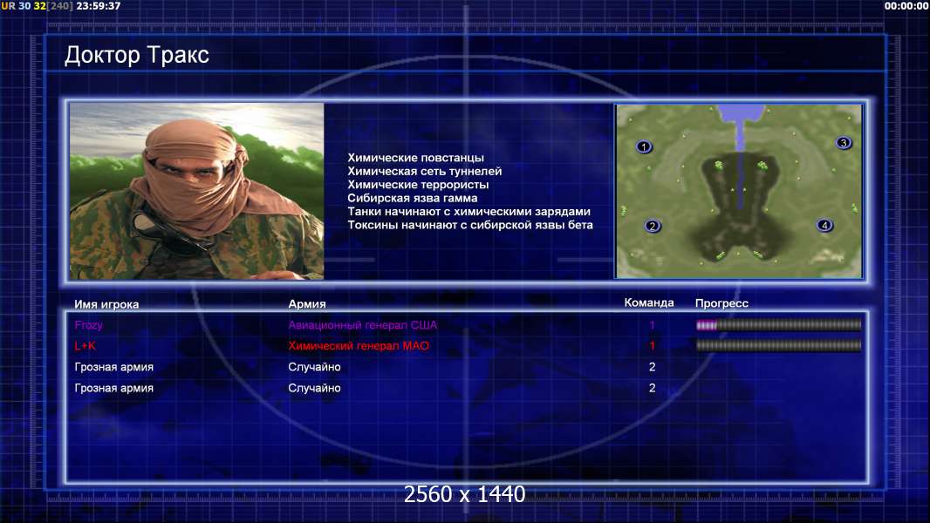
Task: Click the 23:59:37 clock in the top-left corner
Action: click(x=99, y=6)
